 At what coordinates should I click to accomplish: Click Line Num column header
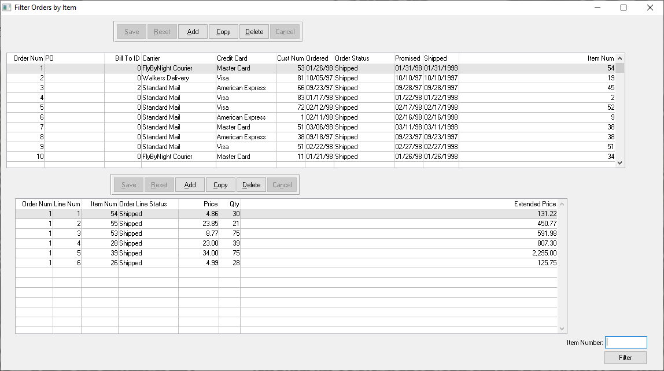67,204
